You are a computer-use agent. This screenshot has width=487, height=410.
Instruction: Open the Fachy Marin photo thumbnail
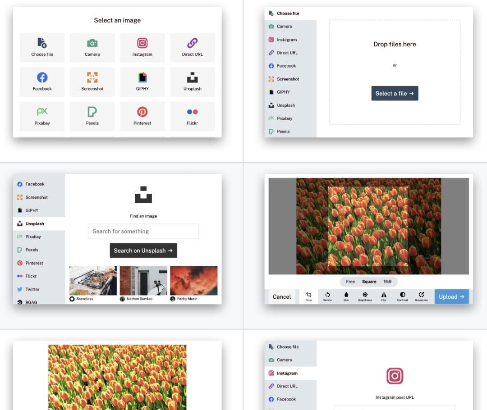[193, 281]
